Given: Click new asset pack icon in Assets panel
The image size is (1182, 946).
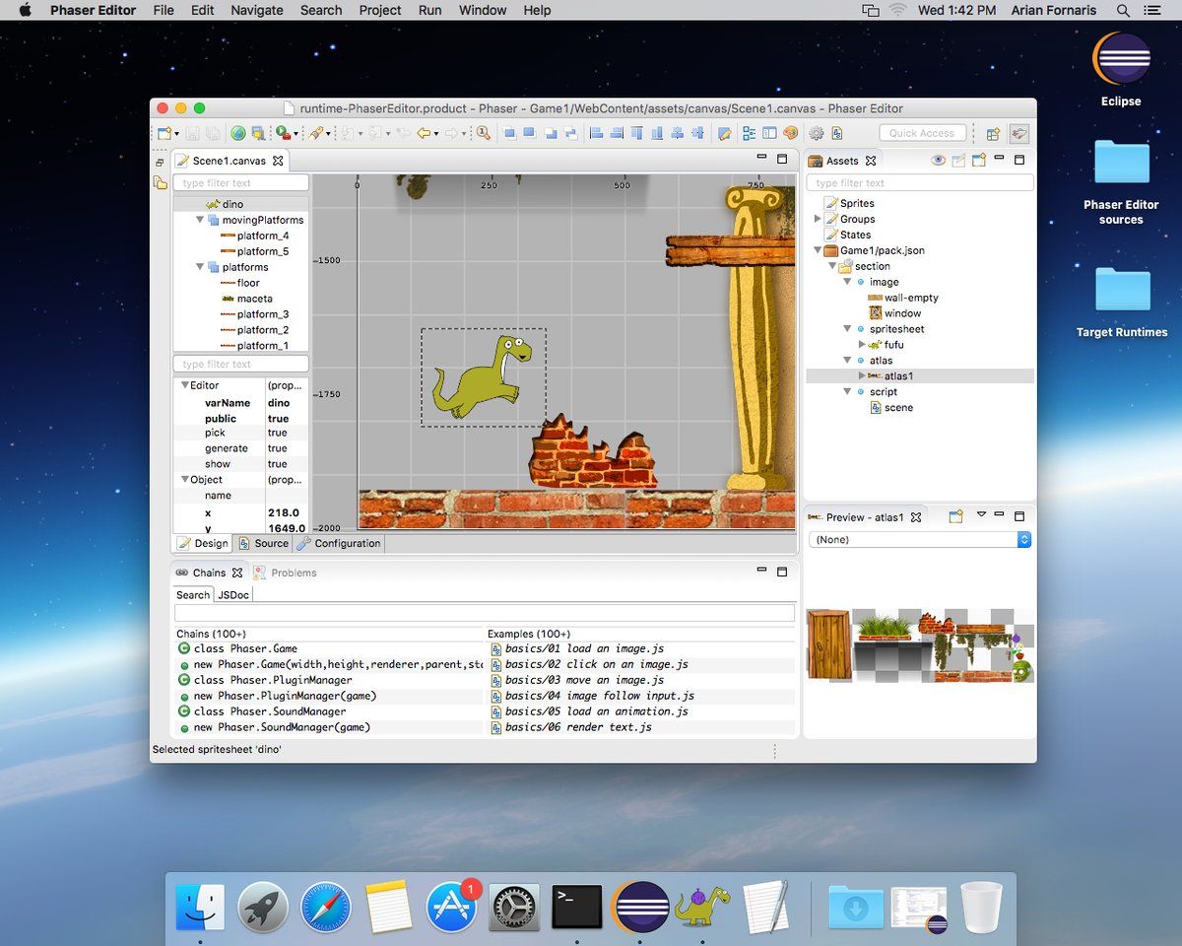Looking at the screenshot, I should [979, 161].
